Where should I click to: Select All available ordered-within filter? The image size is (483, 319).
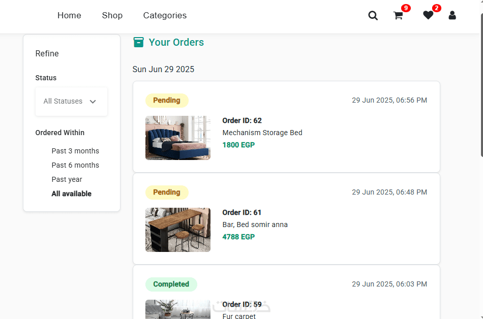point(72,194)
